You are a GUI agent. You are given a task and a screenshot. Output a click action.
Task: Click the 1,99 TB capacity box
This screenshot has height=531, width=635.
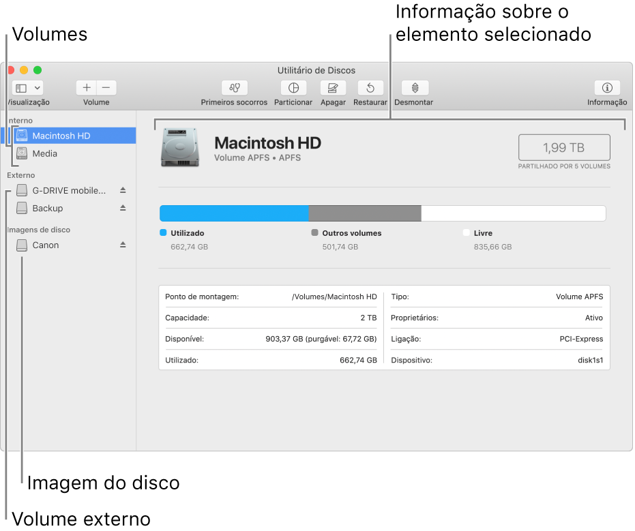pyautogui.click(x=564, y=148)
